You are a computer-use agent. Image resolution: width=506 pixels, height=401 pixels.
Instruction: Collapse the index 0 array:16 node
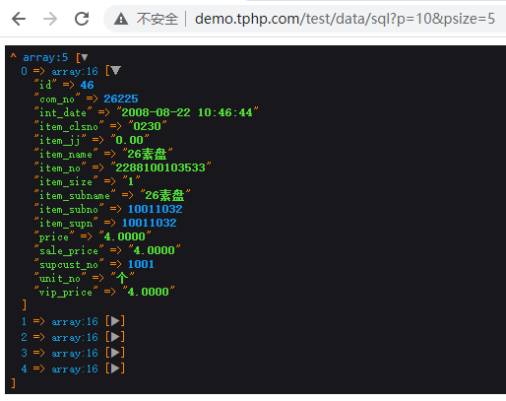[115, 71]
